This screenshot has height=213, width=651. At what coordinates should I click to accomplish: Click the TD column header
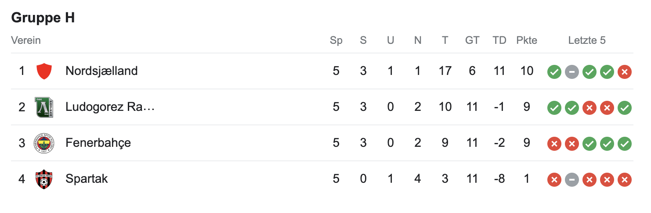pos(499,40)
